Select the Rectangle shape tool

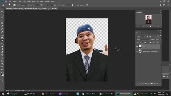coord(2,61)
